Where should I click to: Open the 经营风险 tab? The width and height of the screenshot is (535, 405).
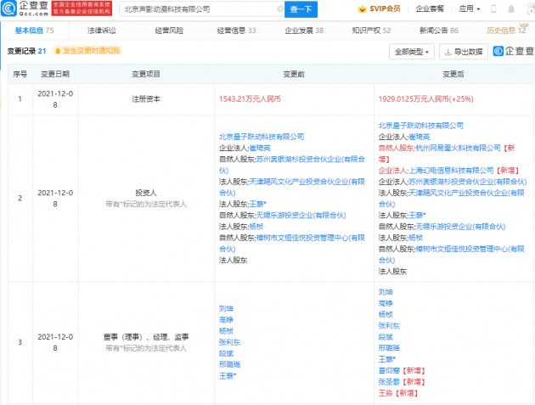[168, 30]
